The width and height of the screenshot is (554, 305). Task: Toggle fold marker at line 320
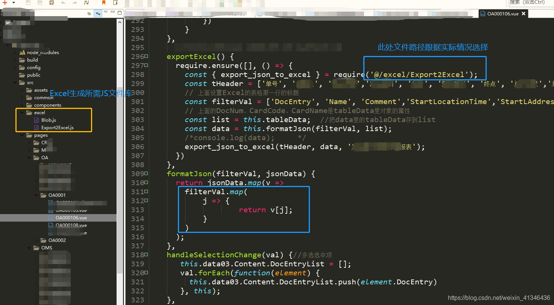point(146,273)
